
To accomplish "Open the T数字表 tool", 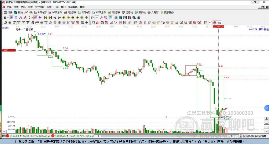I will 114,12.
